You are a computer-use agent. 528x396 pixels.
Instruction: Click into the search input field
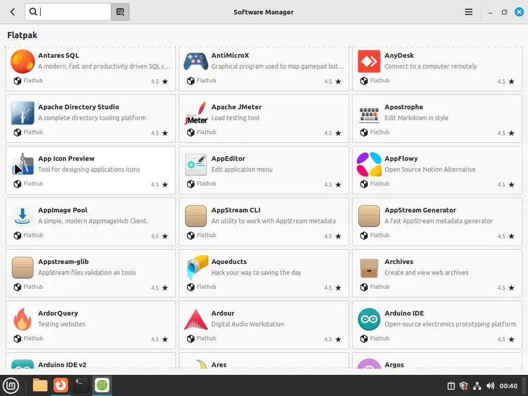[x=68, y=12]
